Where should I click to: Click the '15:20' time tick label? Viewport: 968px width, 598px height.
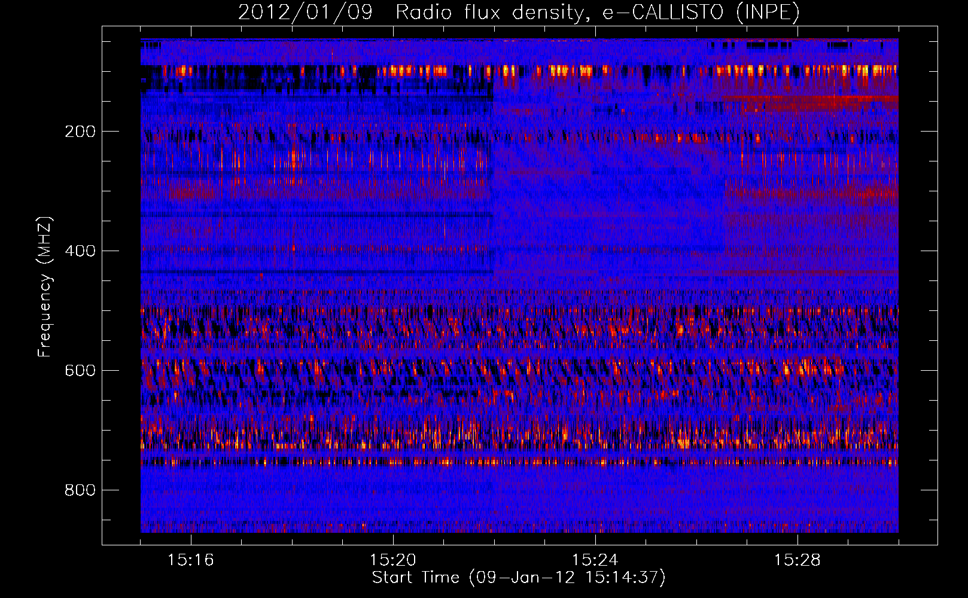393,560
